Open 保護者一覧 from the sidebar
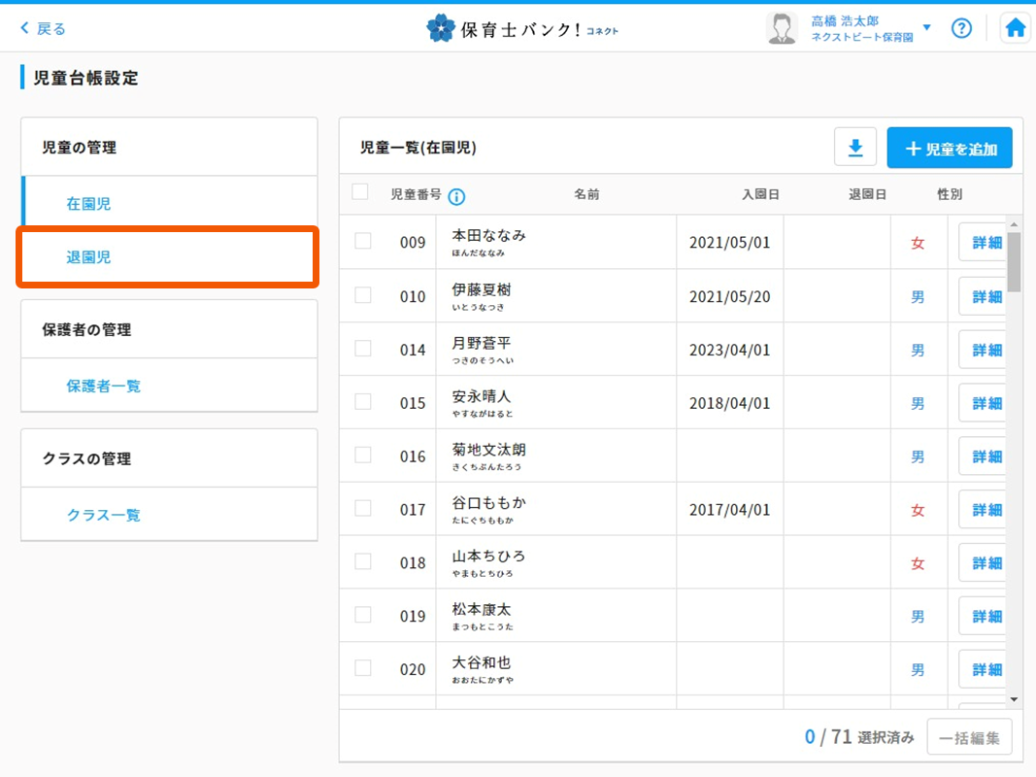1036x777 pixels. pos(103,386)
